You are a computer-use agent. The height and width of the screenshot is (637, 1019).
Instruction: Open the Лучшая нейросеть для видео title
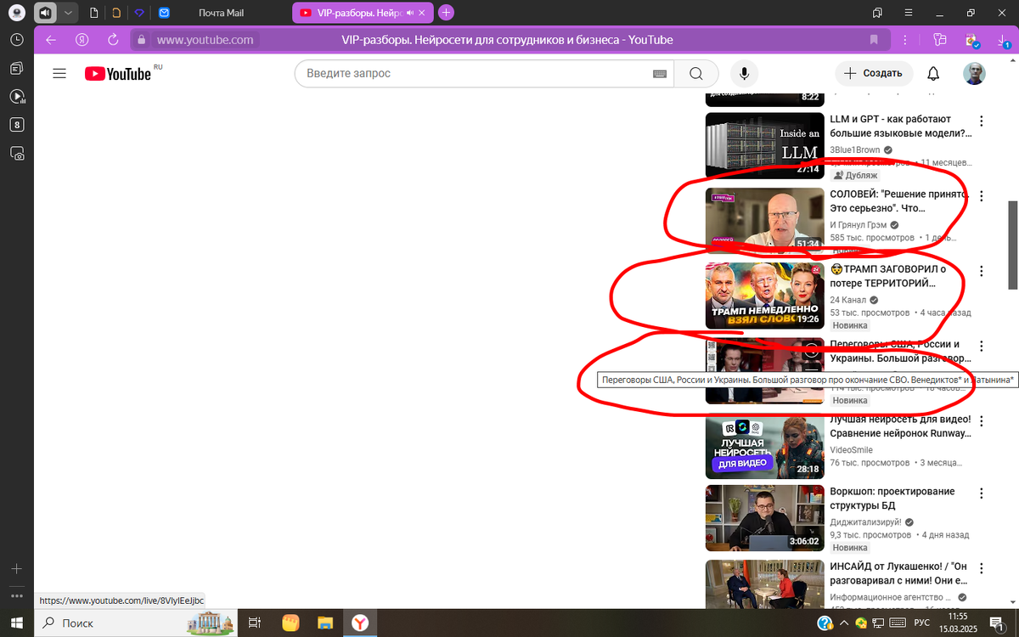tap(900, 426)
